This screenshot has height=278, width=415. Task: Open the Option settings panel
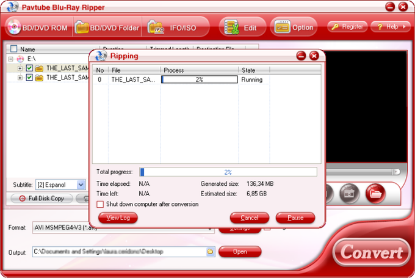(294, 27)
